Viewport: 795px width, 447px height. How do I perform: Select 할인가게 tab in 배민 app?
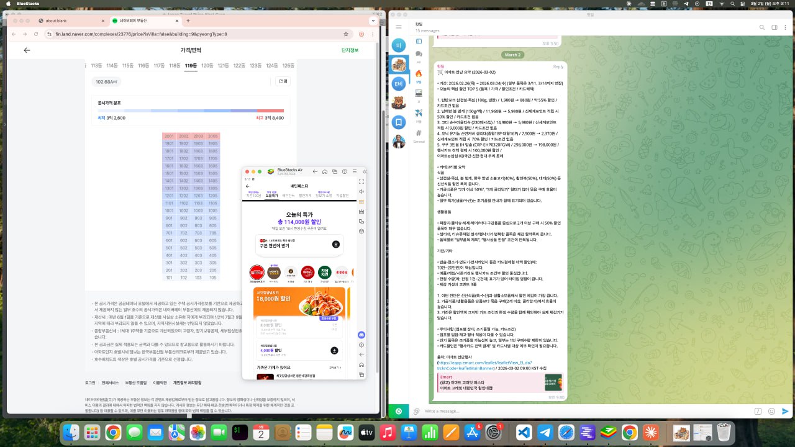click(305, 195)
